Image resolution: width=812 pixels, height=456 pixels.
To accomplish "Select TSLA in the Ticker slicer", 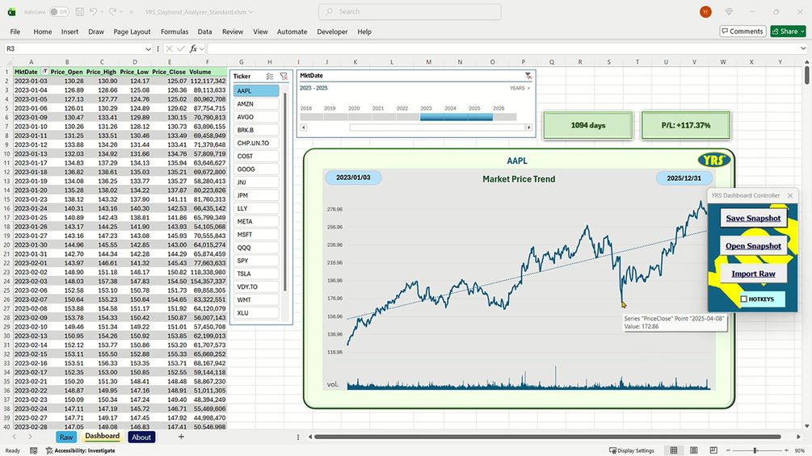I will (256, 274).
